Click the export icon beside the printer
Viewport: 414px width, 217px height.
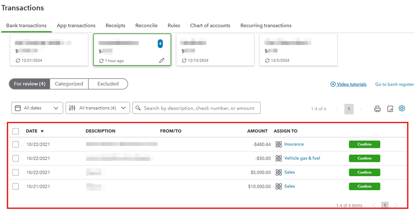point(390,109)
